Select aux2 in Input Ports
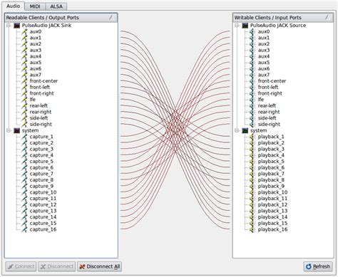Viewport: 338px width, 277px height. coord(264,44)
